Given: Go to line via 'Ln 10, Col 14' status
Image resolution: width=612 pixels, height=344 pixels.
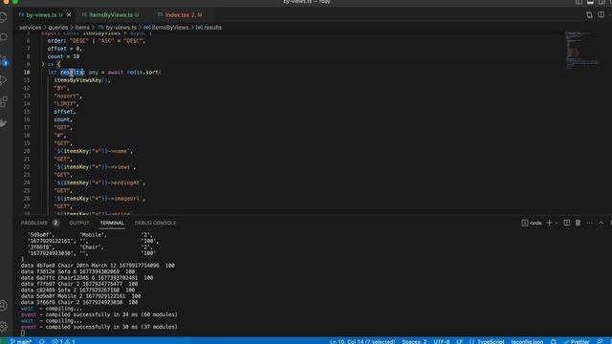Looking at the screenshot, I should [362, 341].
